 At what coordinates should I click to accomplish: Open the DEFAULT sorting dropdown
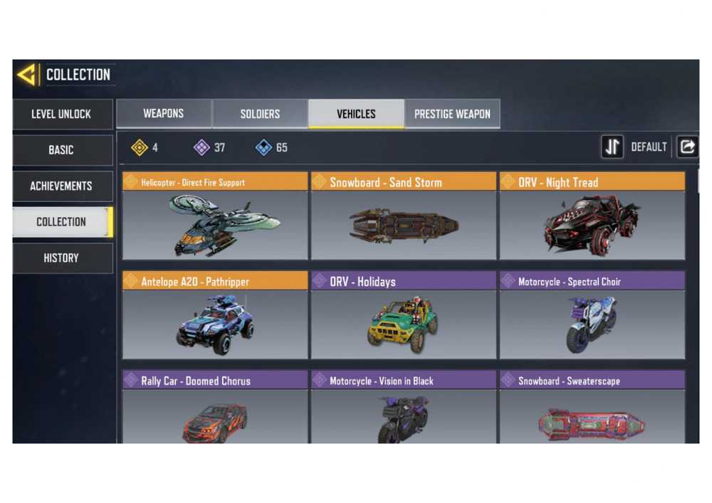649,147
